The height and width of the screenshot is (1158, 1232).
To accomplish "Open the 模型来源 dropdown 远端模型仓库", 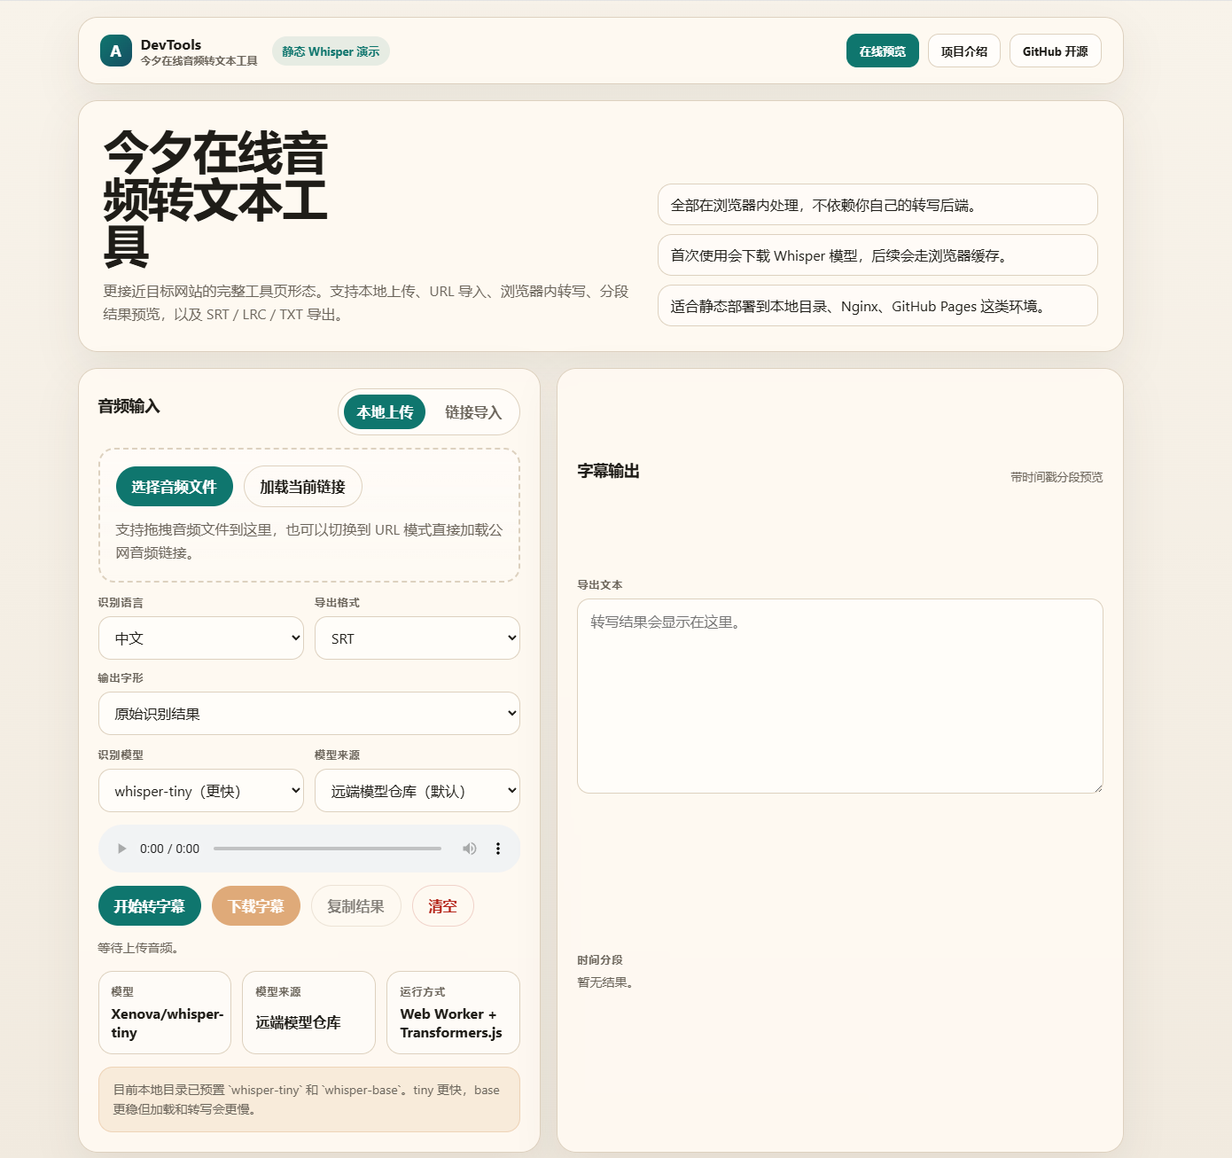I will click(x=417, y=791).
